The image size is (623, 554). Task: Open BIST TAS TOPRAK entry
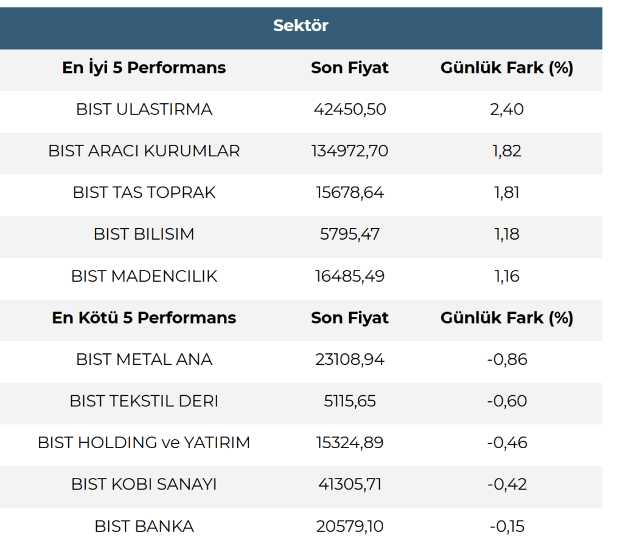144,193
